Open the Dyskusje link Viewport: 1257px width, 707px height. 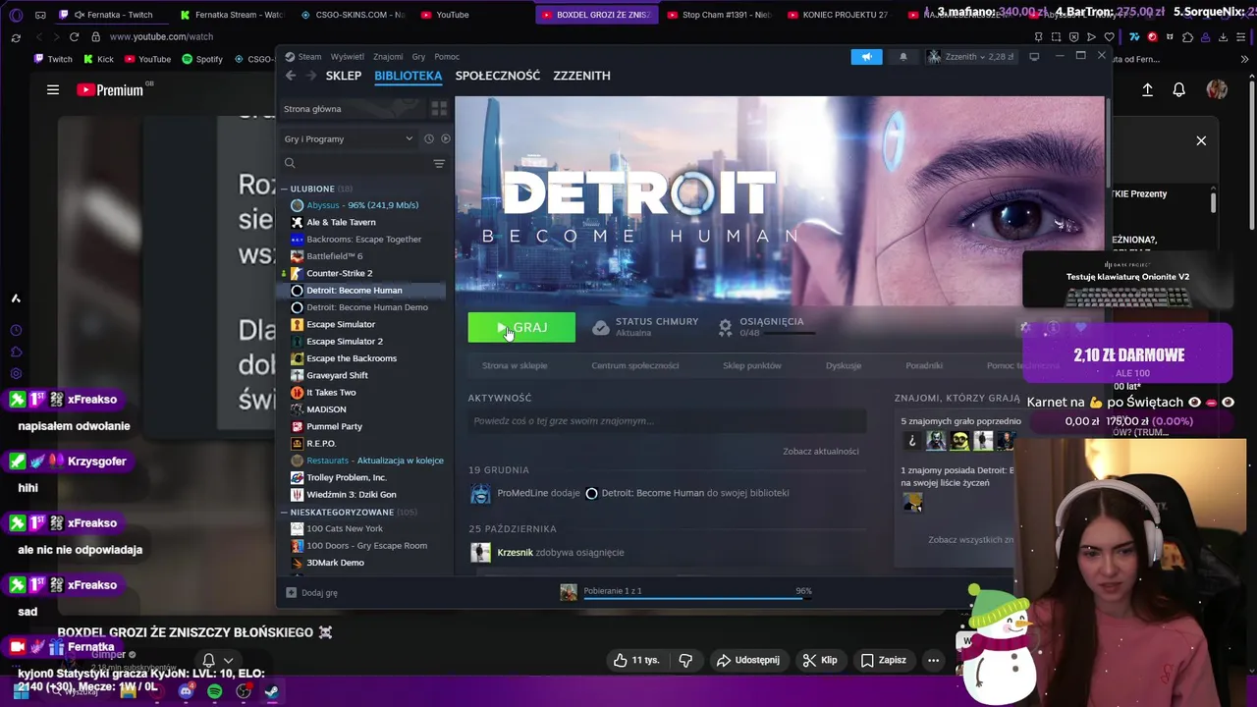click(843, 365)
